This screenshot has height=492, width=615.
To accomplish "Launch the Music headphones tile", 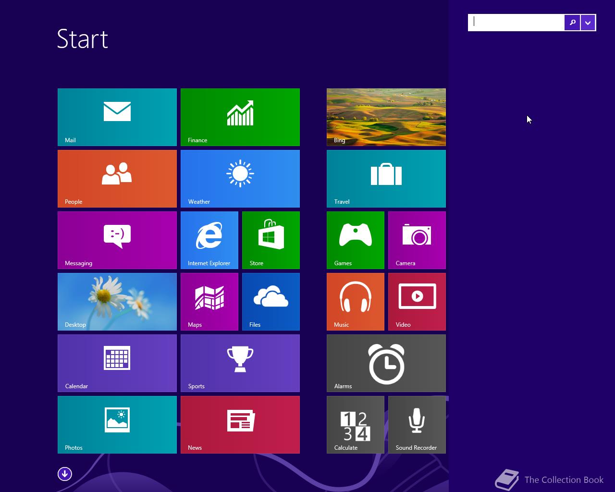I will click(x=356, y=302).
